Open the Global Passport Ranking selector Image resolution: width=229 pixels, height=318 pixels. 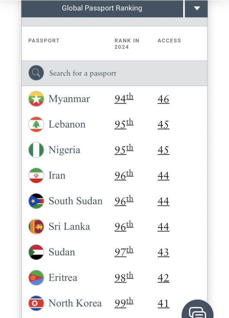pyautogui.click(x=102, y=8)
